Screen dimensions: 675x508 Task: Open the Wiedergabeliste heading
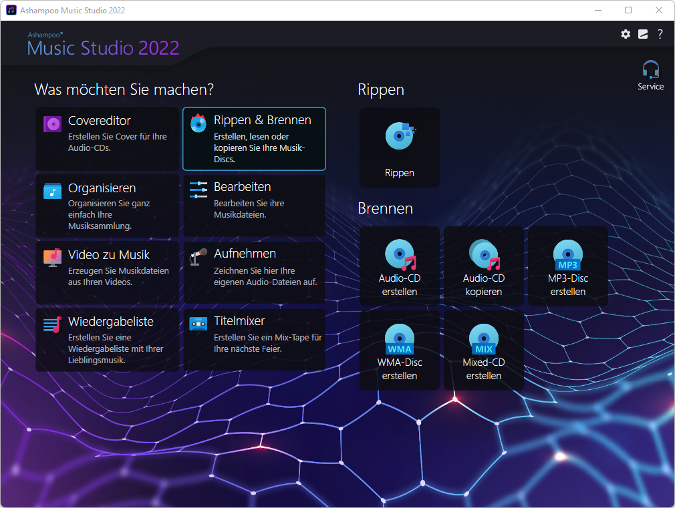(111, 322)
